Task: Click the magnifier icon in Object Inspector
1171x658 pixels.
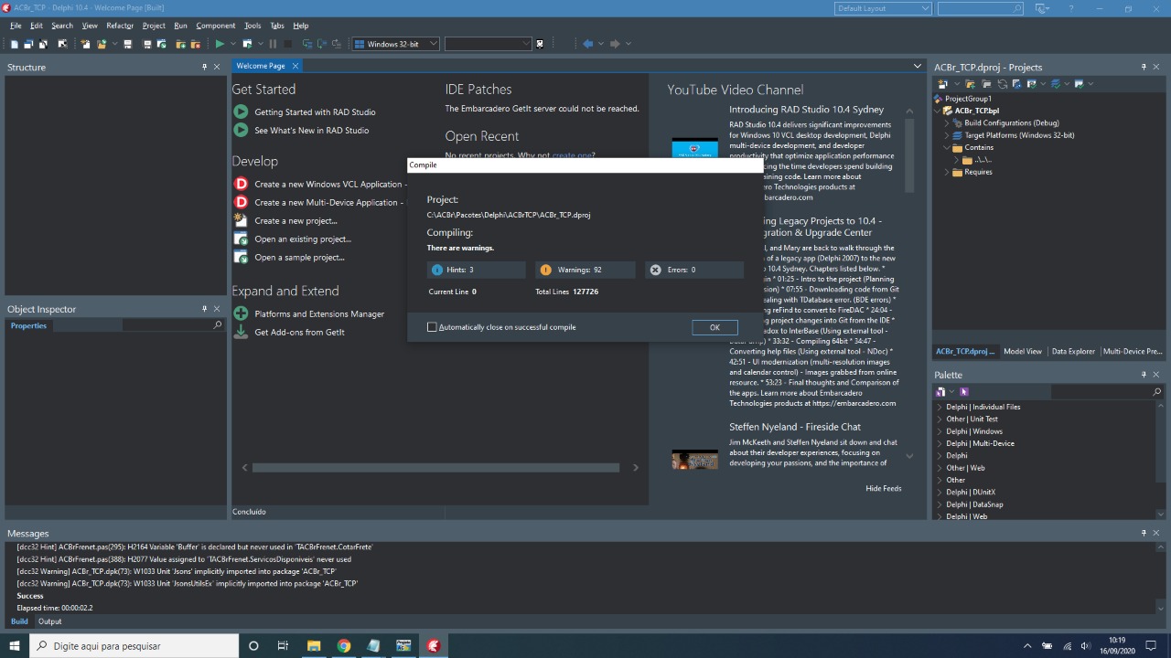Action: click(x=217, y=325)
